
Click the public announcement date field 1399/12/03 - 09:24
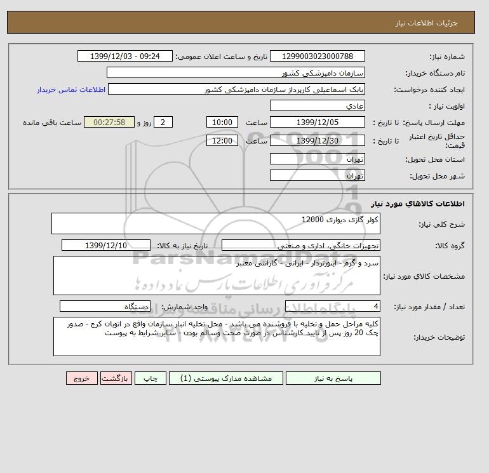[124, 56]
